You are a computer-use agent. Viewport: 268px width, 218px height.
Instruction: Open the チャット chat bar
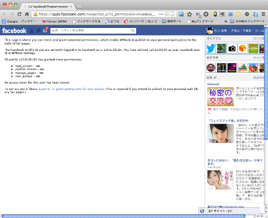coord(233,211)
